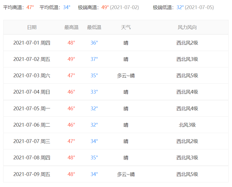Select the date 2021-07-04 周日

tap(32, 92)
